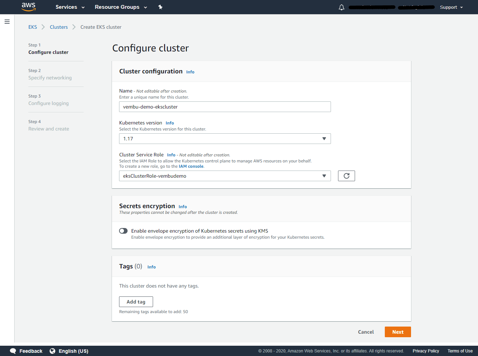Viewport: 478px width, 356px height.
Task: Click the Feedback link in footer
Action: coord(31,351)
